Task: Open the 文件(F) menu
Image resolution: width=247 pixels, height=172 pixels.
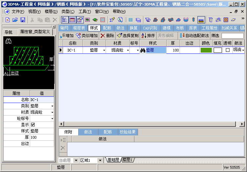Action: pos(18,12)
